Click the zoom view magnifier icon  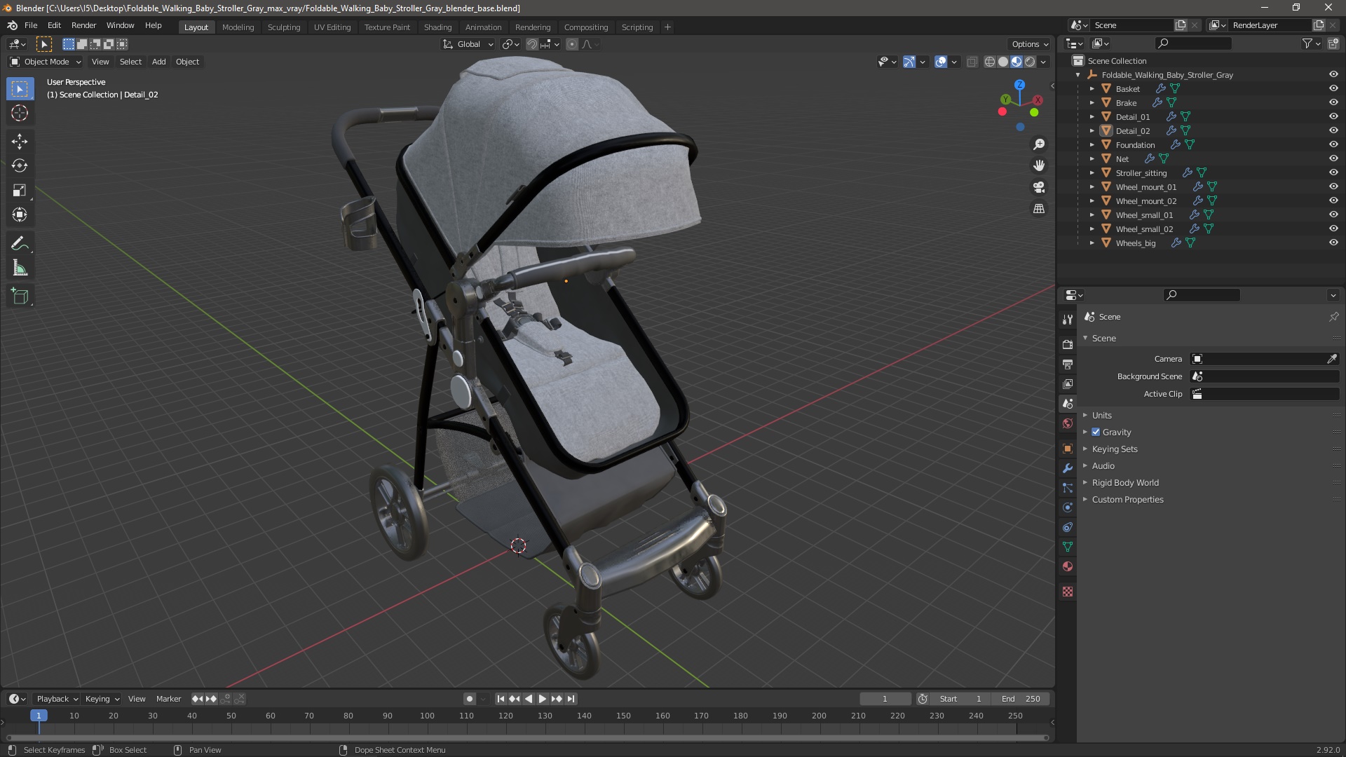coord(1039,144)
